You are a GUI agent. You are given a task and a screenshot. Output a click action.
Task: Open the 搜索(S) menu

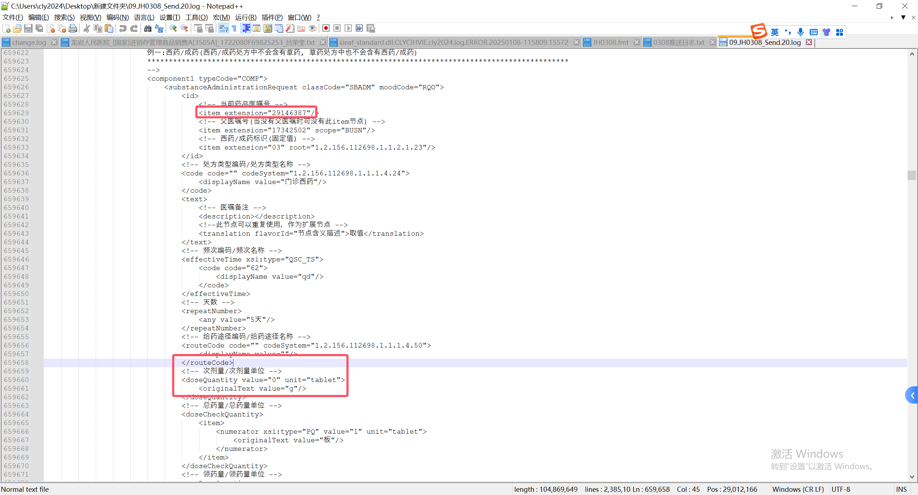tap(64, 17)
